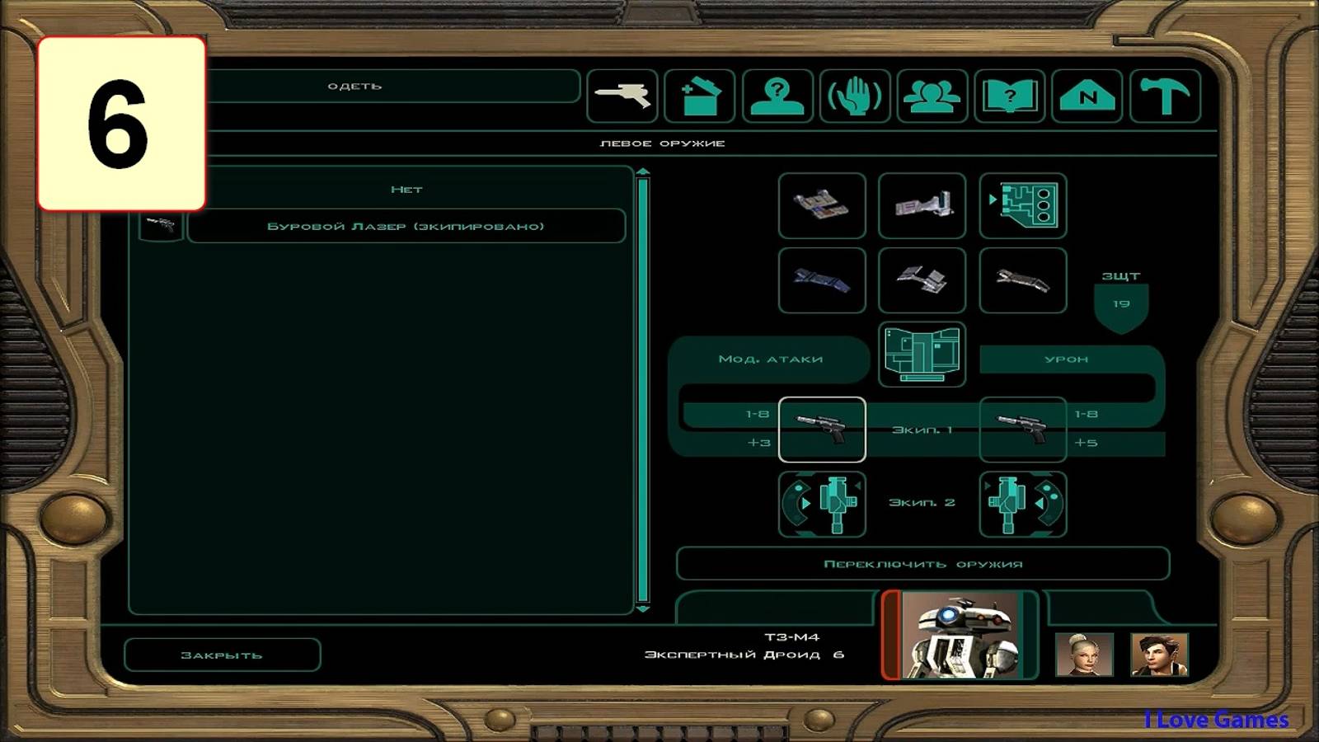The height and width of the screenshot is (742, 1319).
Task: Open the Inventory box icon
Action: click(x=700, y=96)
